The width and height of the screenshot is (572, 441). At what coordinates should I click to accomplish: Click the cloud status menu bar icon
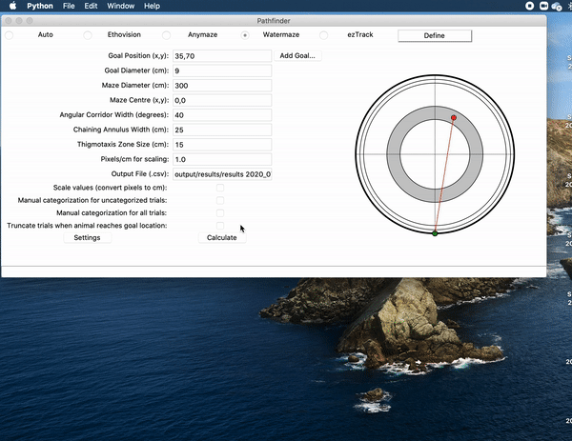(x=557, y=7)
